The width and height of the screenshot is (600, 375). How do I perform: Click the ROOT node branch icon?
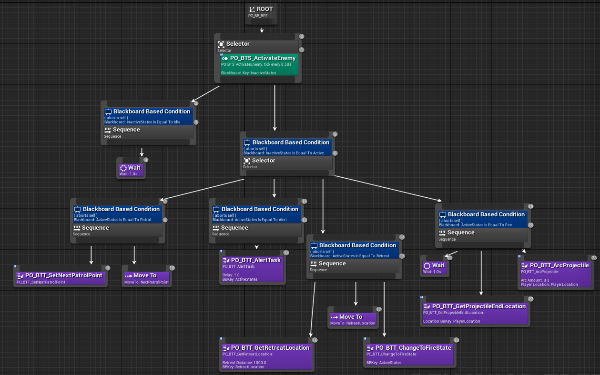[x=252, y=9]
